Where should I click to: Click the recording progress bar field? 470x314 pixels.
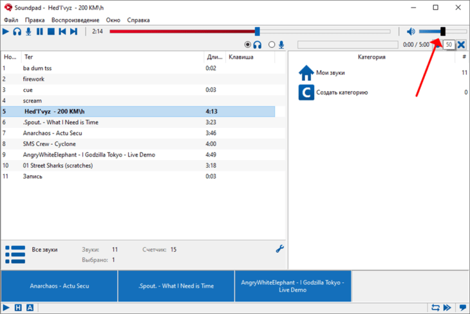click(348, 44)
